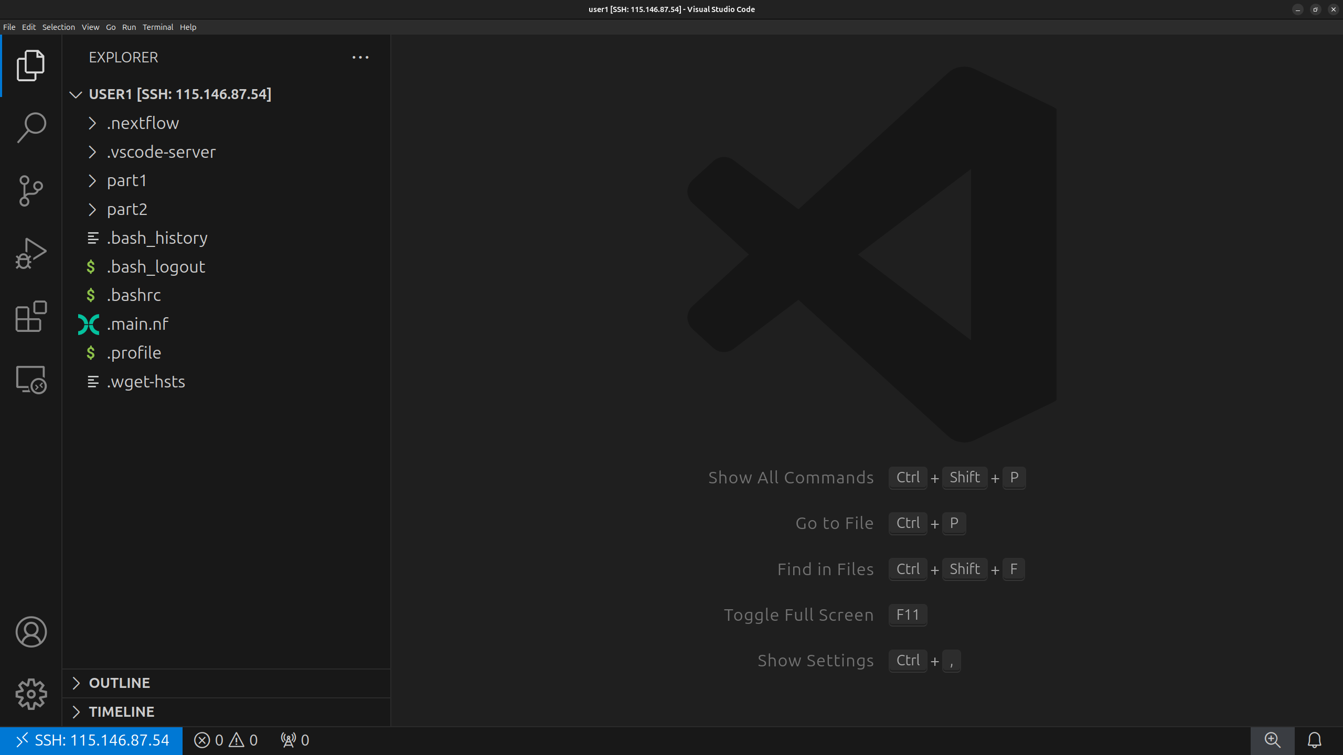Screen dimensions: 1343x755
Task: Open the Remote Explorer view
Action: click(31, 379)
